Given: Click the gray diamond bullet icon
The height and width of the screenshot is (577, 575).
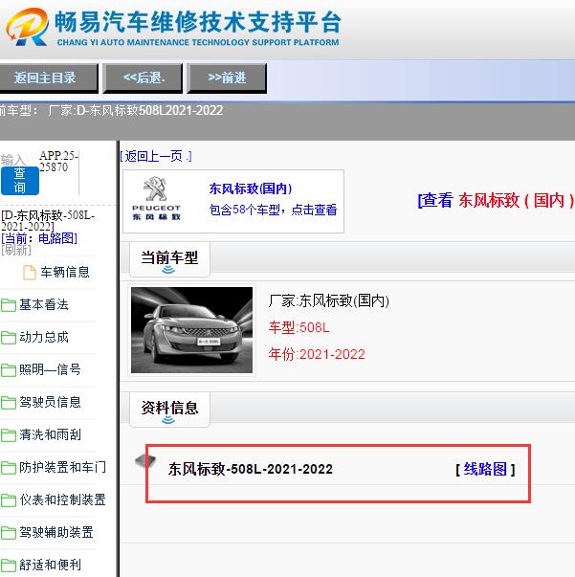Looking at the screenshot, I should 145,462.
